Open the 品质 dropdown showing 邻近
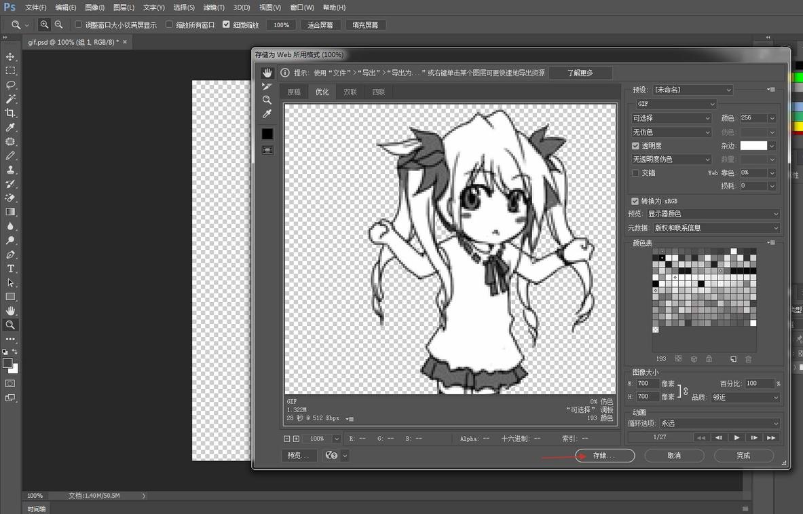The height and width of the screenshot is (514, 803). tap(745, 397)
